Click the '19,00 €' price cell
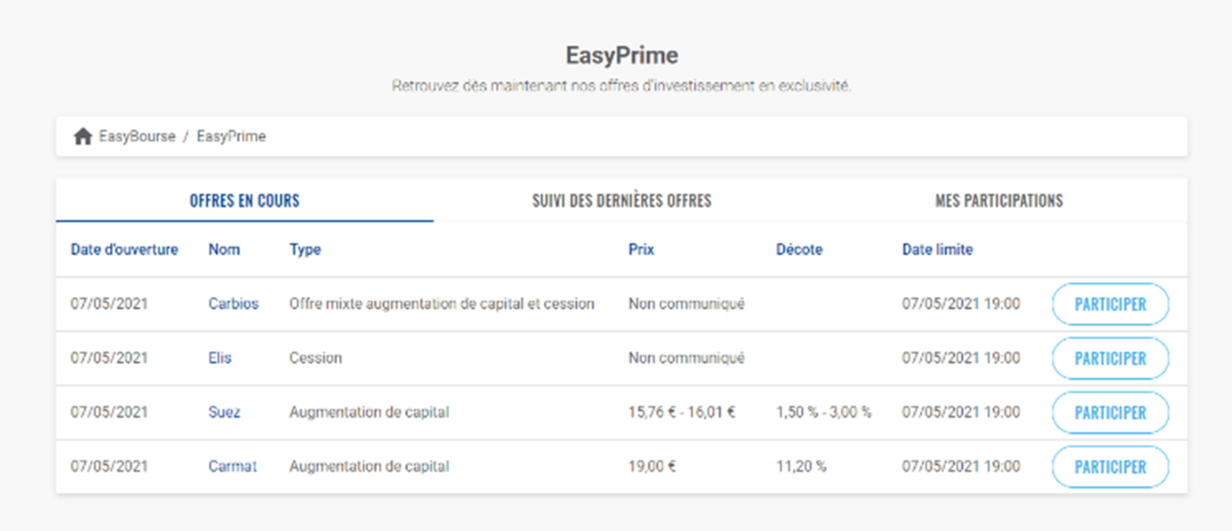Viewport: 1232px width, 531px height. coord(652,466)
